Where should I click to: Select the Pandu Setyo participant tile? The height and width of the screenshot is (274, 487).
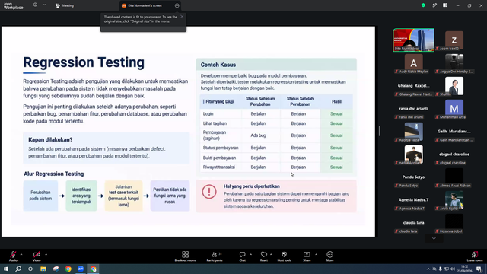coord(414,177)
